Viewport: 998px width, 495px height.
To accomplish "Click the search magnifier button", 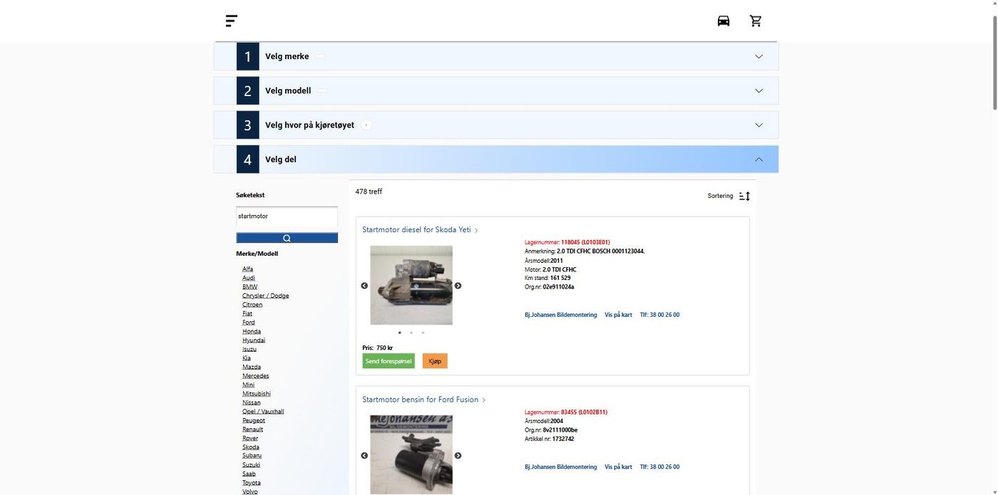I will pyautogui.click(x=287, y=238).
